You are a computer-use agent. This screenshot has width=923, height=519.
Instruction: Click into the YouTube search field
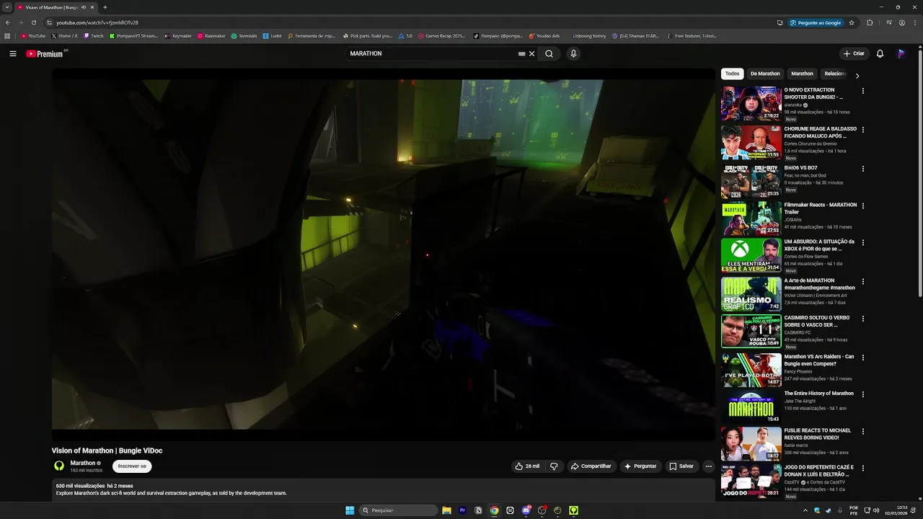(433, 53)
